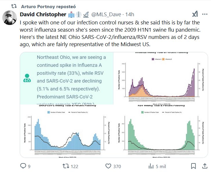The width and height of the screenshot is (211, 173).
Task: Share the post with the upload arrow icon
Action: click(x=204, y=166)
